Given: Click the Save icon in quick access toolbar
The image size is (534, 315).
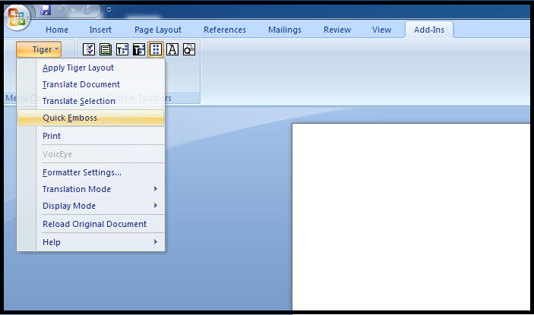Looking at the screenshot, I should pos(46,10).
